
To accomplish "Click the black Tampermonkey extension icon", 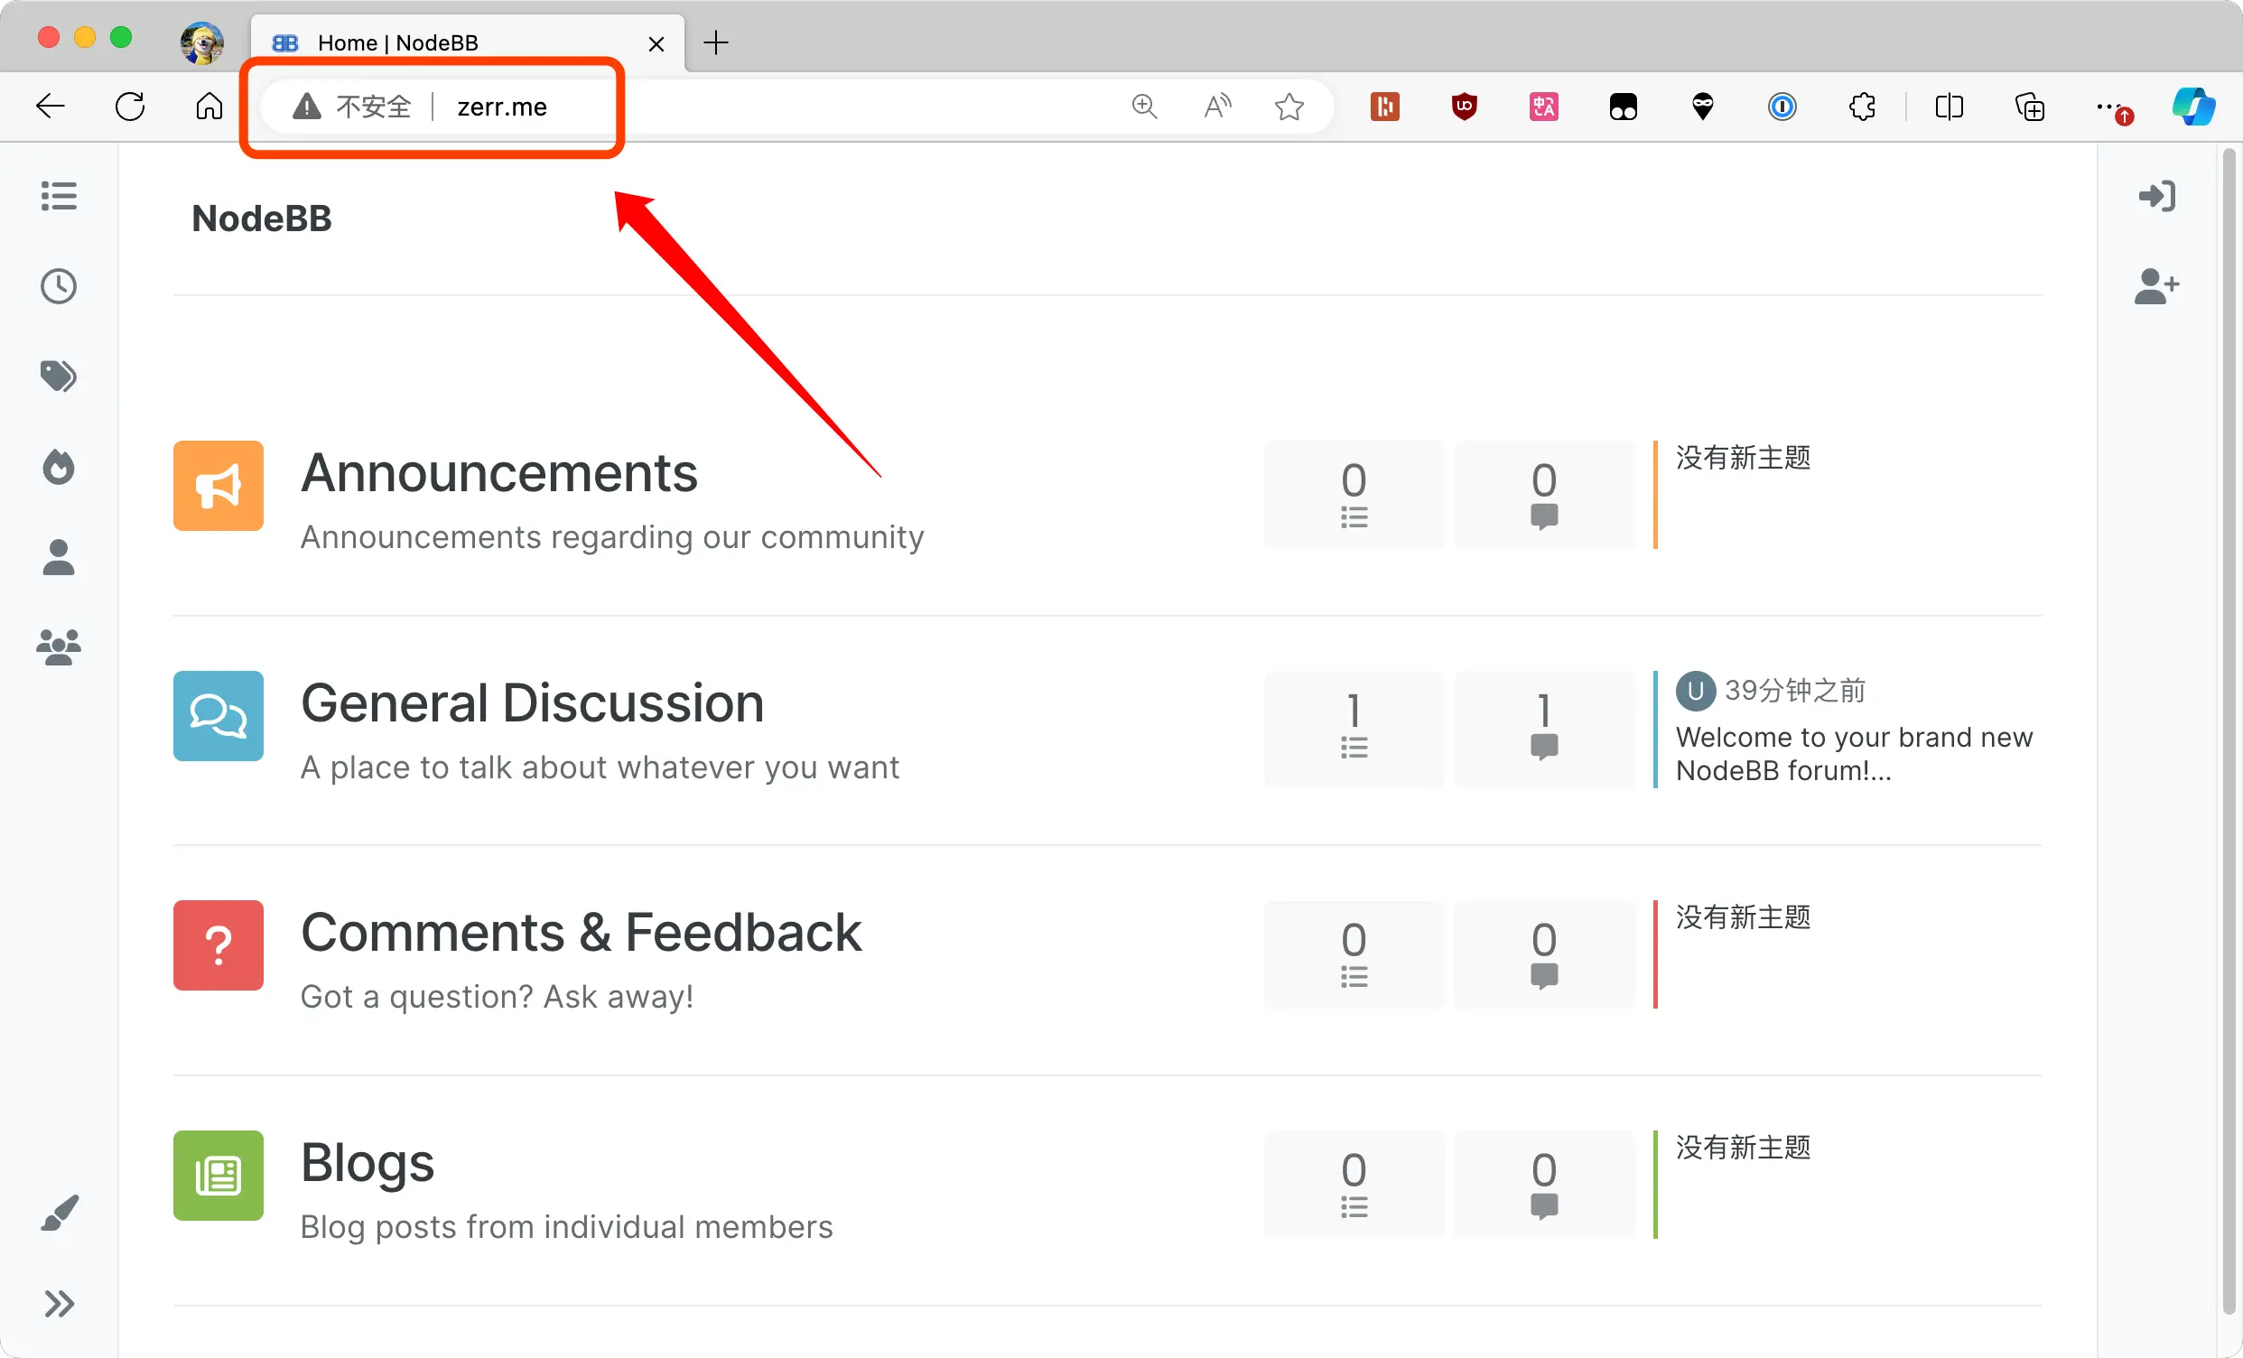I will click(x=1623, y=107).
